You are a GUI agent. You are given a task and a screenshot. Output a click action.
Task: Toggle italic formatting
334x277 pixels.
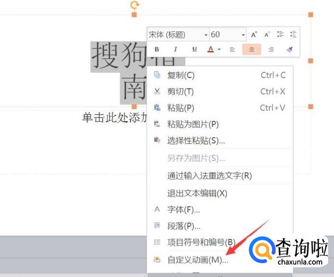click(175, 49)
